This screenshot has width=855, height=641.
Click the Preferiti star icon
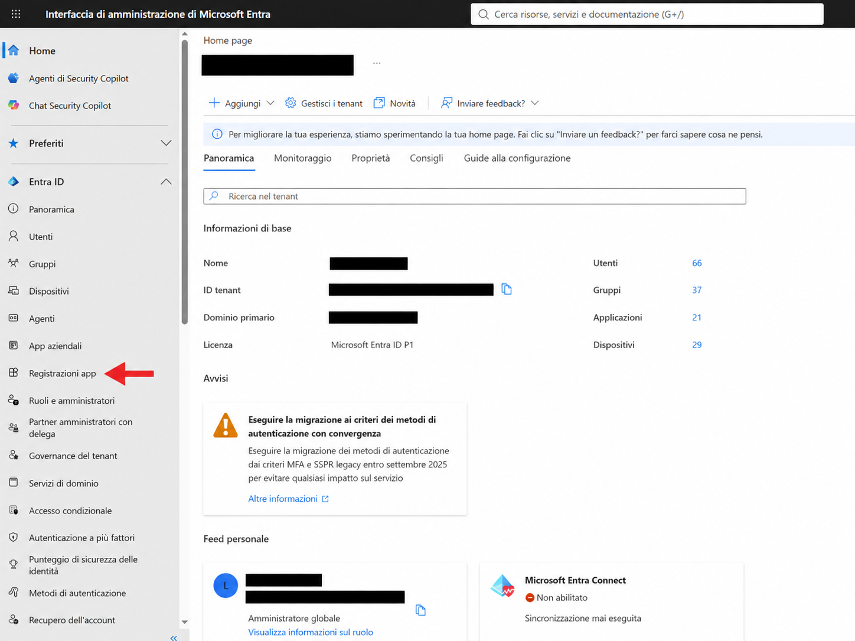coord(14,143)
